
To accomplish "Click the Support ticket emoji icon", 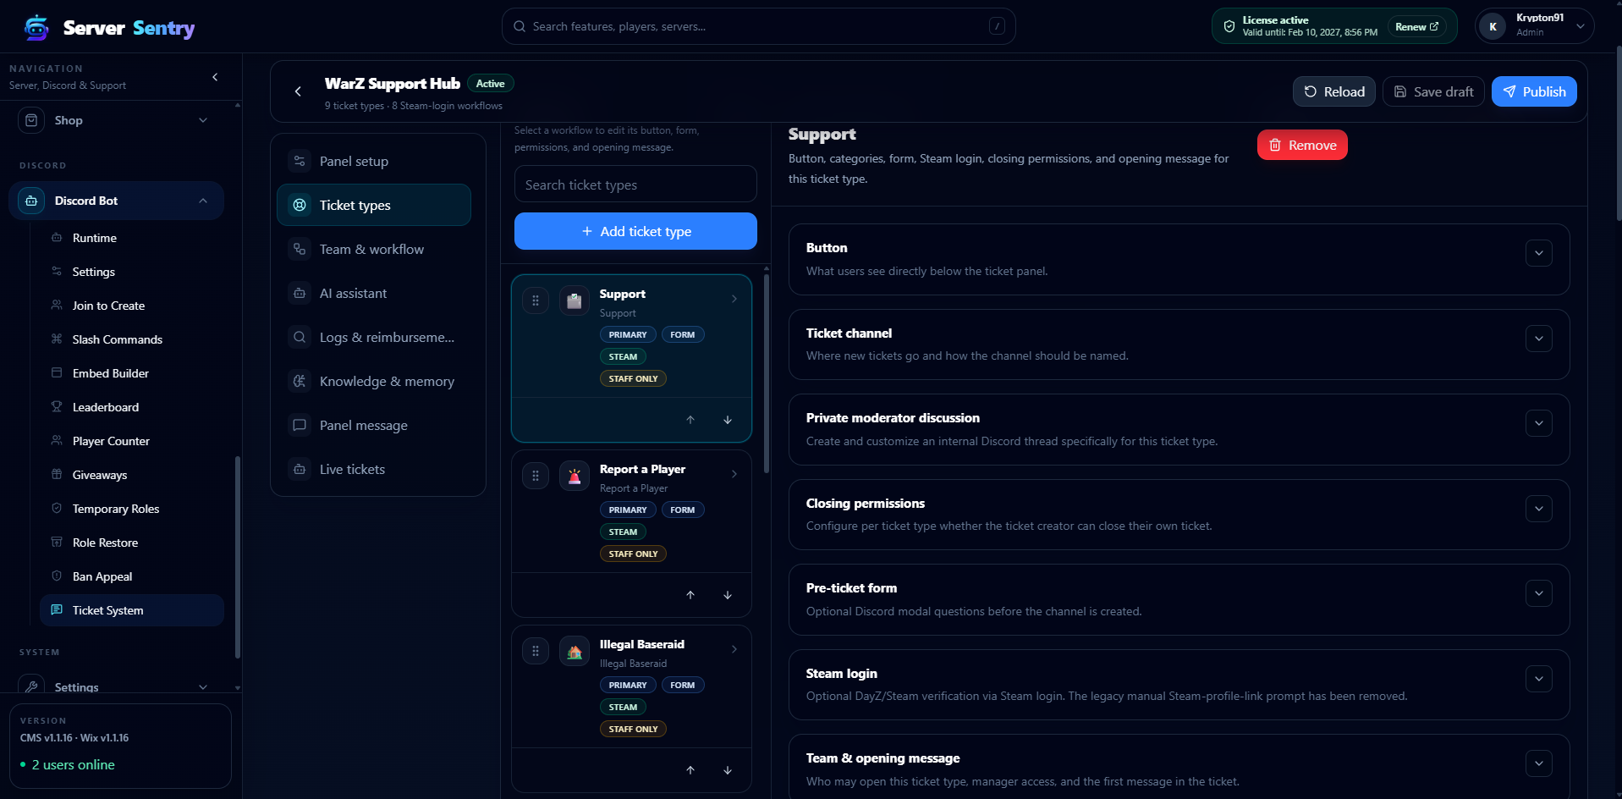I will [x=575, y=300].
